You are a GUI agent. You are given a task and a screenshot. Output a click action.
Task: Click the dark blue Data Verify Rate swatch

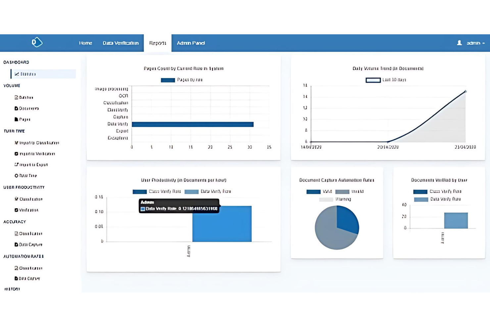point(139,191)
